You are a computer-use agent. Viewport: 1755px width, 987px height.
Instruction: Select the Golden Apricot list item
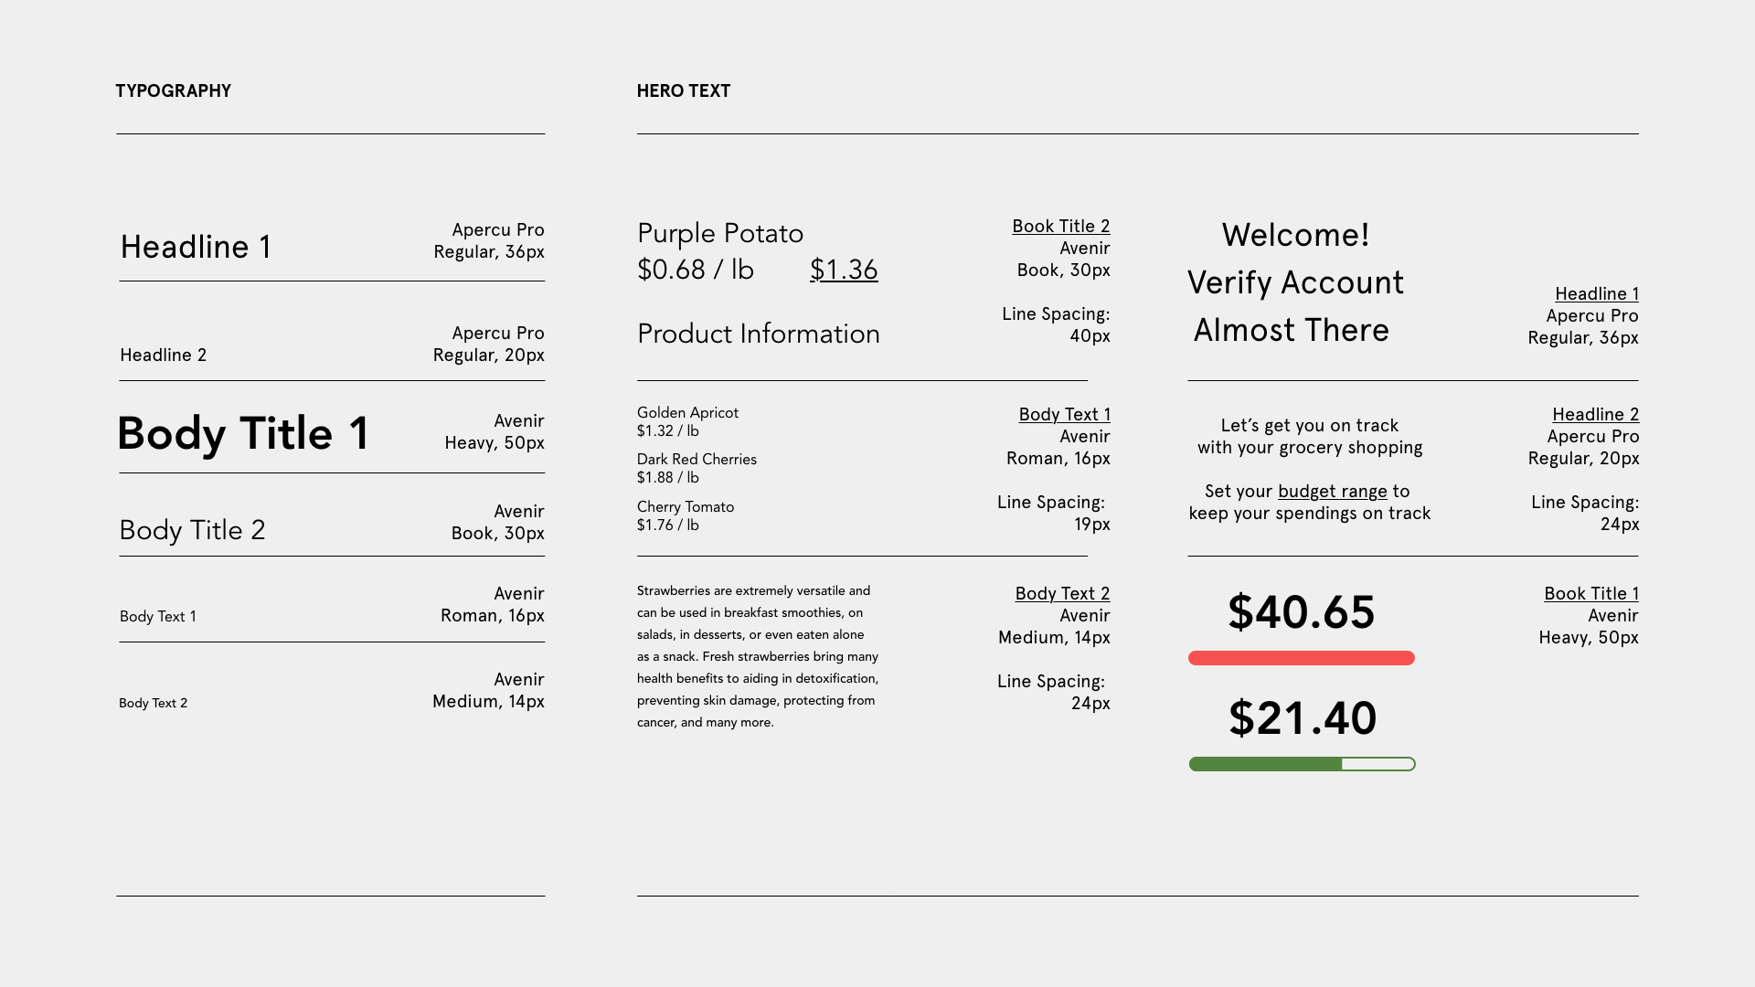coord(687,413)
